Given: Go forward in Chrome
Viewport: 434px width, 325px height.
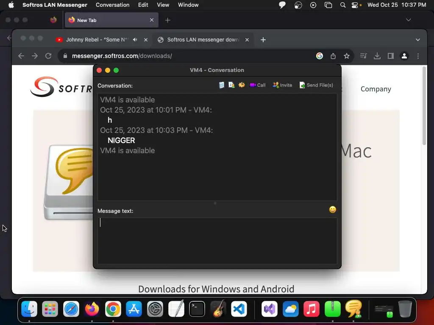Looking at the screenshot, I should pos(35,56).
